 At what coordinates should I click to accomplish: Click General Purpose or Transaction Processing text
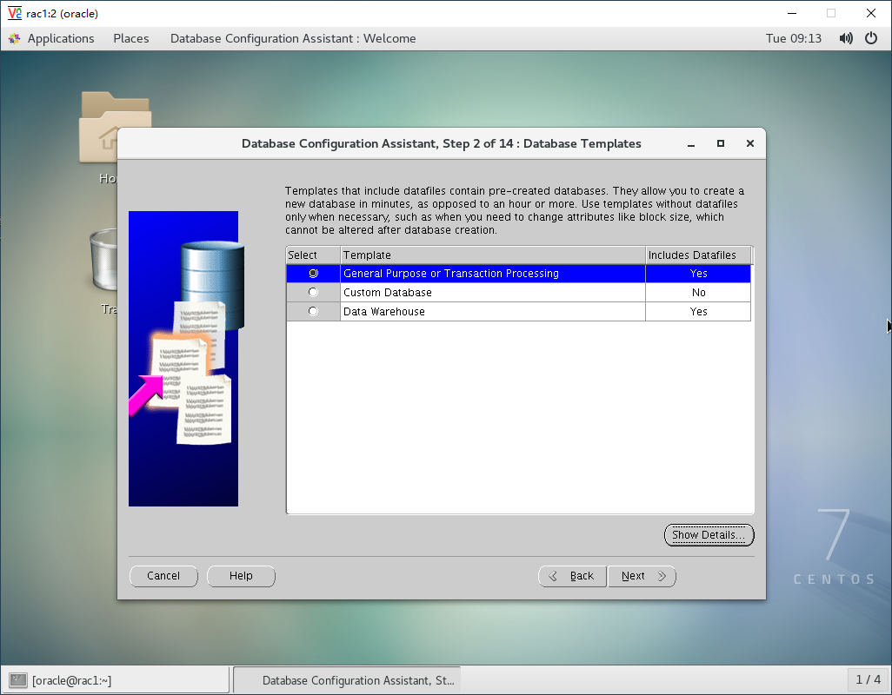pyautogui.click(x=451, y=274)
